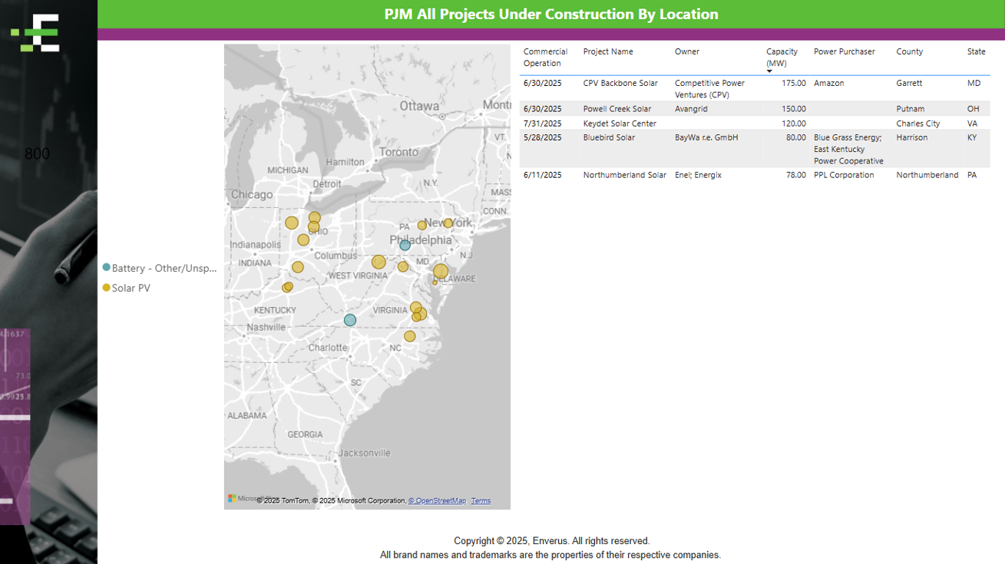
Task: Click the Enverus logo icon
Action: (35, 34)
